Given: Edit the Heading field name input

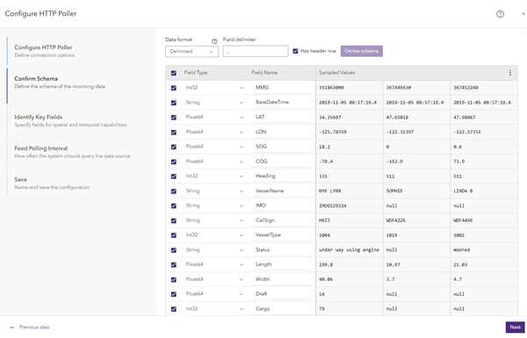Looking at the screenshot, I should click(x=282, y=176).
